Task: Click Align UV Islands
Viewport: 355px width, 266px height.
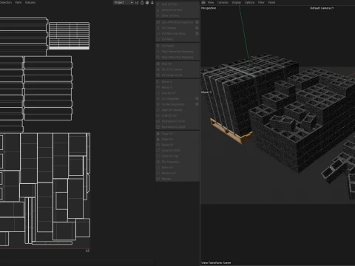Action: pyautogui.click(x=177, y=110)
